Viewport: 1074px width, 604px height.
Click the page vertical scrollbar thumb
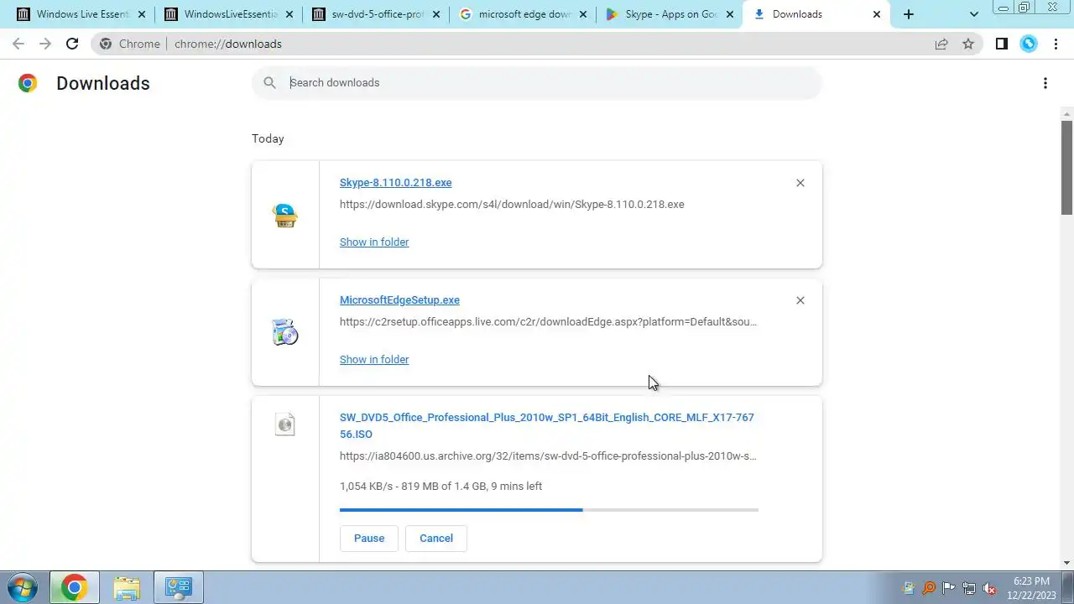1066,167
